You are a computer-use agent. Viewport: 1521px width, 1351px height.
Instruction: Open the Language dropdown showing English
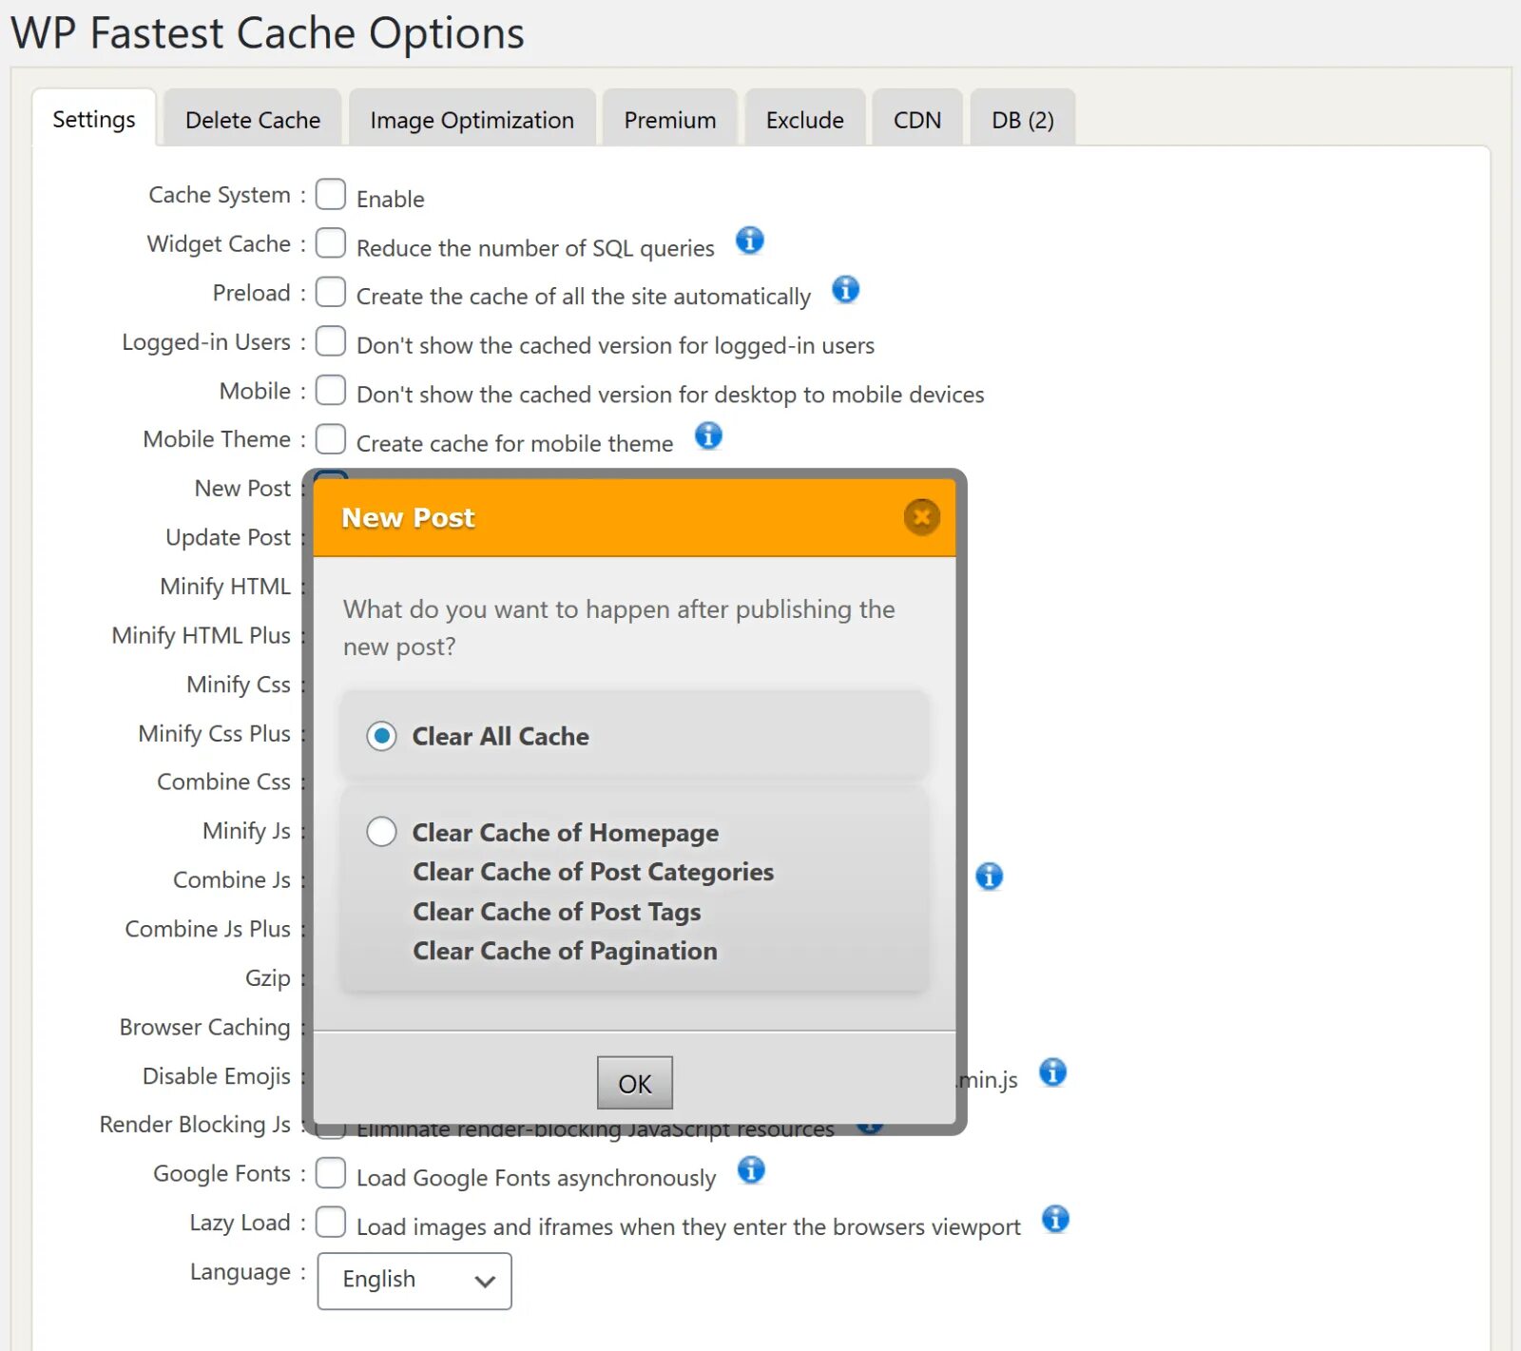pos(414,1281)
